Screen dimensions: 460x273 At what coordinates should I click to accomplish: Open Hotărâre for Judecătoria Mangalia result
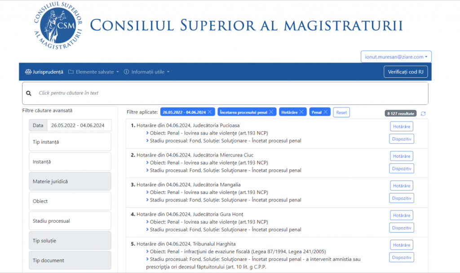pos(402,186)
